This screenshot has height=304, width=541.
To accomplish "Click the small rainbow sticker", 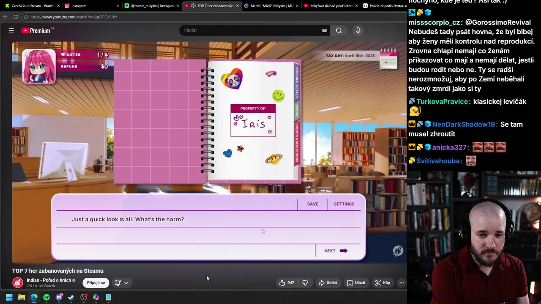I will [x=271, y=74].
